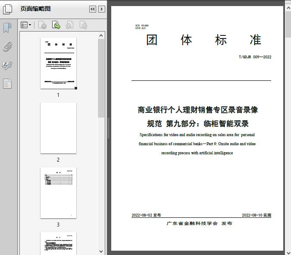Open the Bookmarks panel icon
The width and height of the screenshot is (291, 255).
(x=7, y=28)
